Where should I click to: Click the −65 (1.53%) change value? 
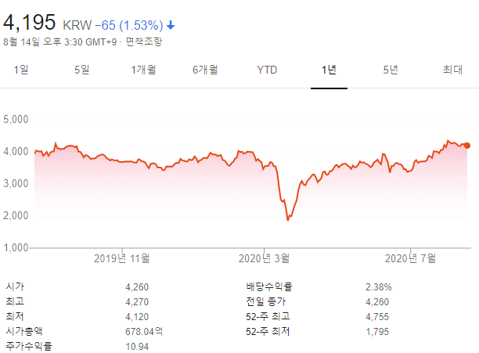[129, 25]
